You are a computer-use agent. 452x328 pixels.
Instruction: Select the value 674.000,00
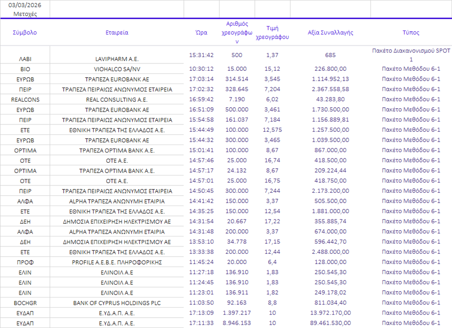point(330,232)
